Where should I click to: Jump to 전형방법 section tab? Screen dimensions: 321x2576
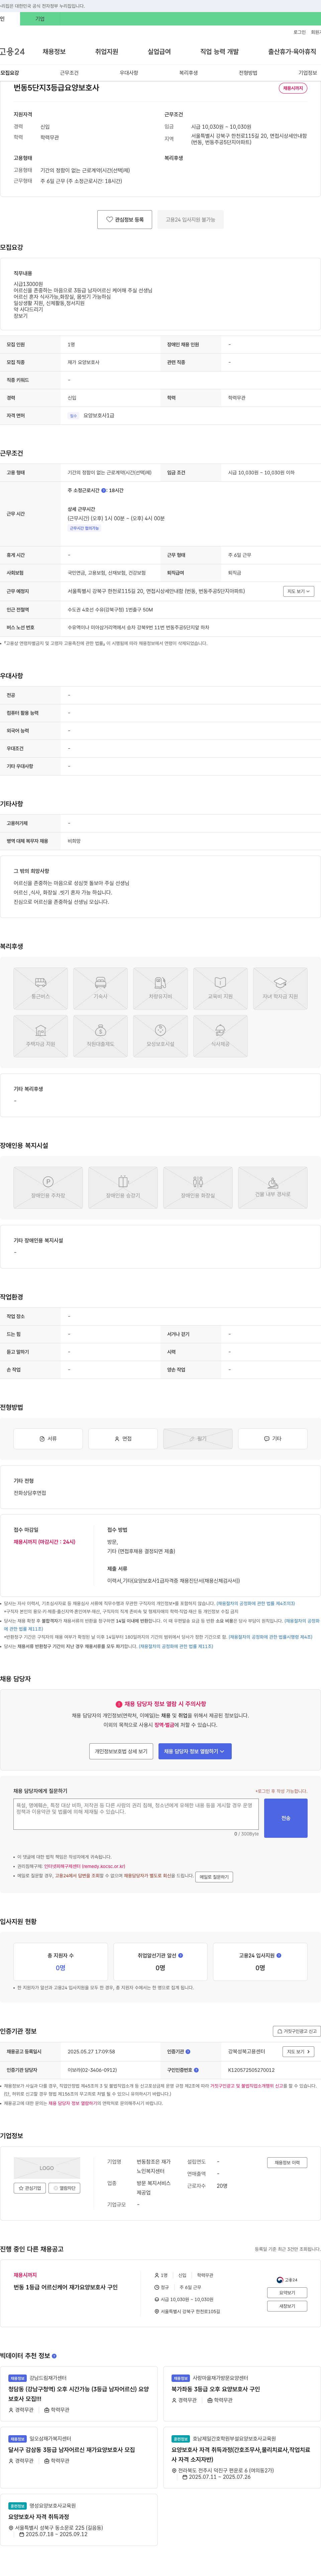click(x=248, y=73)
